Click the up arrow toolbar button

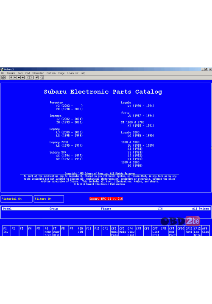[x=11, y=78]
